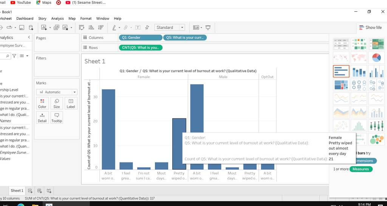The width and height of the screenshot is (387, 206).
Task: Click the Q5 blue pill in Columns
Action: tap(185, 37)
